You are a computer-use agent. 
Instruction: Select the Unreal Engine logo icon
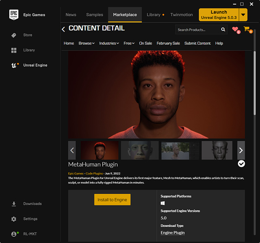coord(14,65)
